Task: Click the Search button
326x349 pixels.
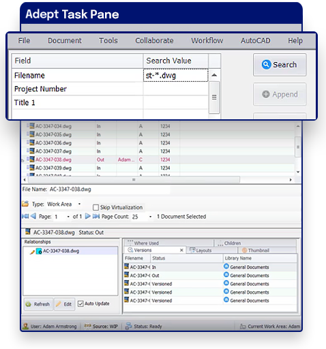Action: 280,65
